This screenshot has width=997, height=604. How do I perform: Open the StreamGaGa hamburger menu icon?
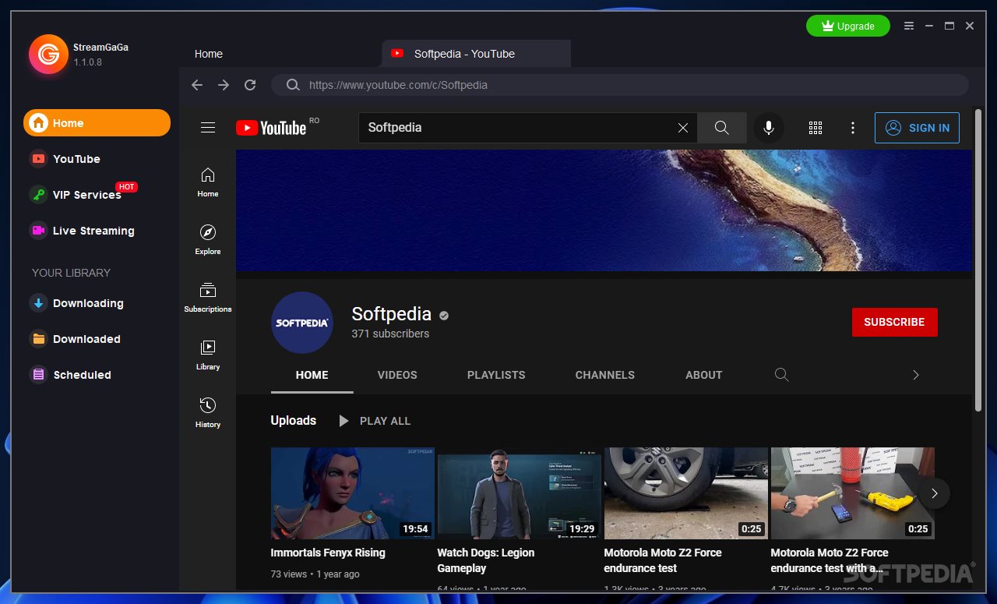coord(909,26)
